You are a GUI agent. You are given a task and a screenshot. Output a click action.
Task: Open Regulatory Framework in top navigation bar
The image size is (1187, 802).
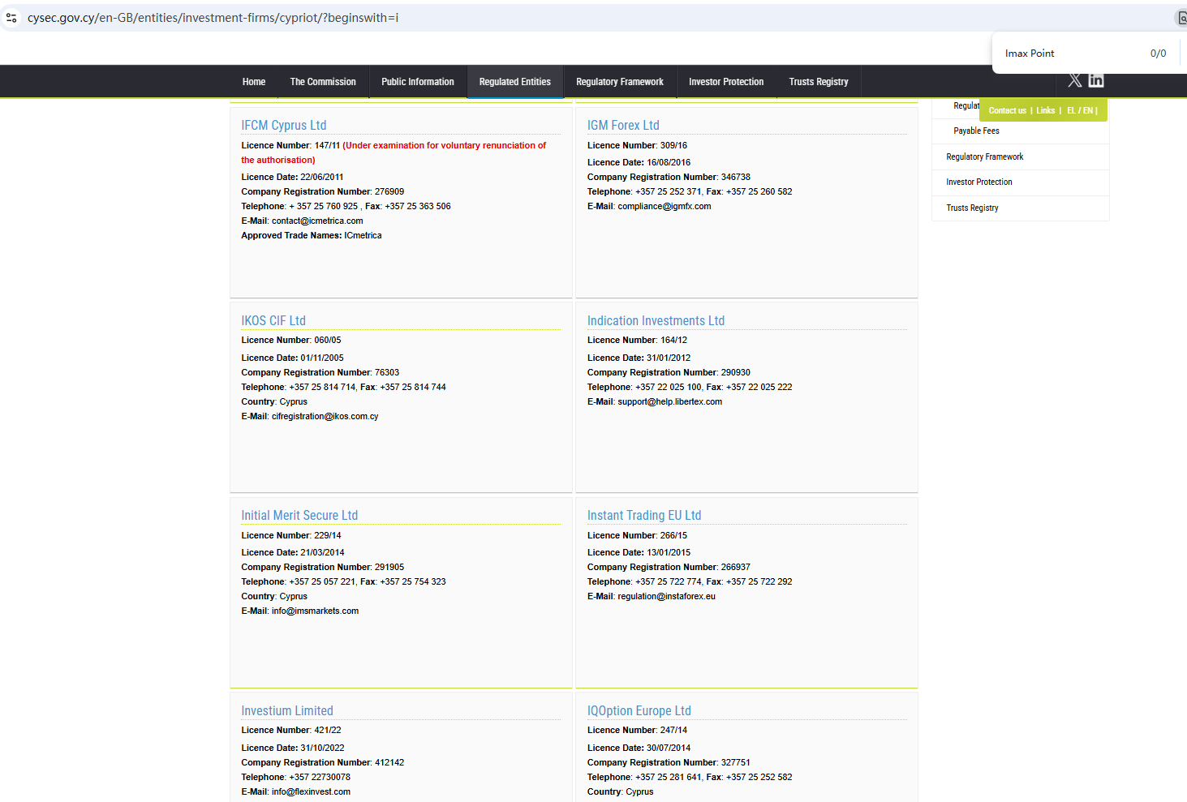(620, 82)
